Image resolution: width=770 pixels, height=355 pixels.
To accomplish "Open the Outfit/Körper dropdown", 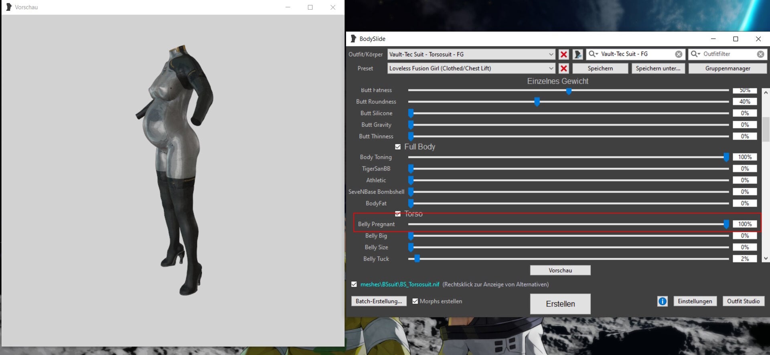I will [x=471, y=54].
